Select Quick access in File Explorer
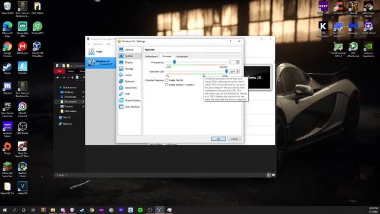380x214 pixels. coord(69,87)
